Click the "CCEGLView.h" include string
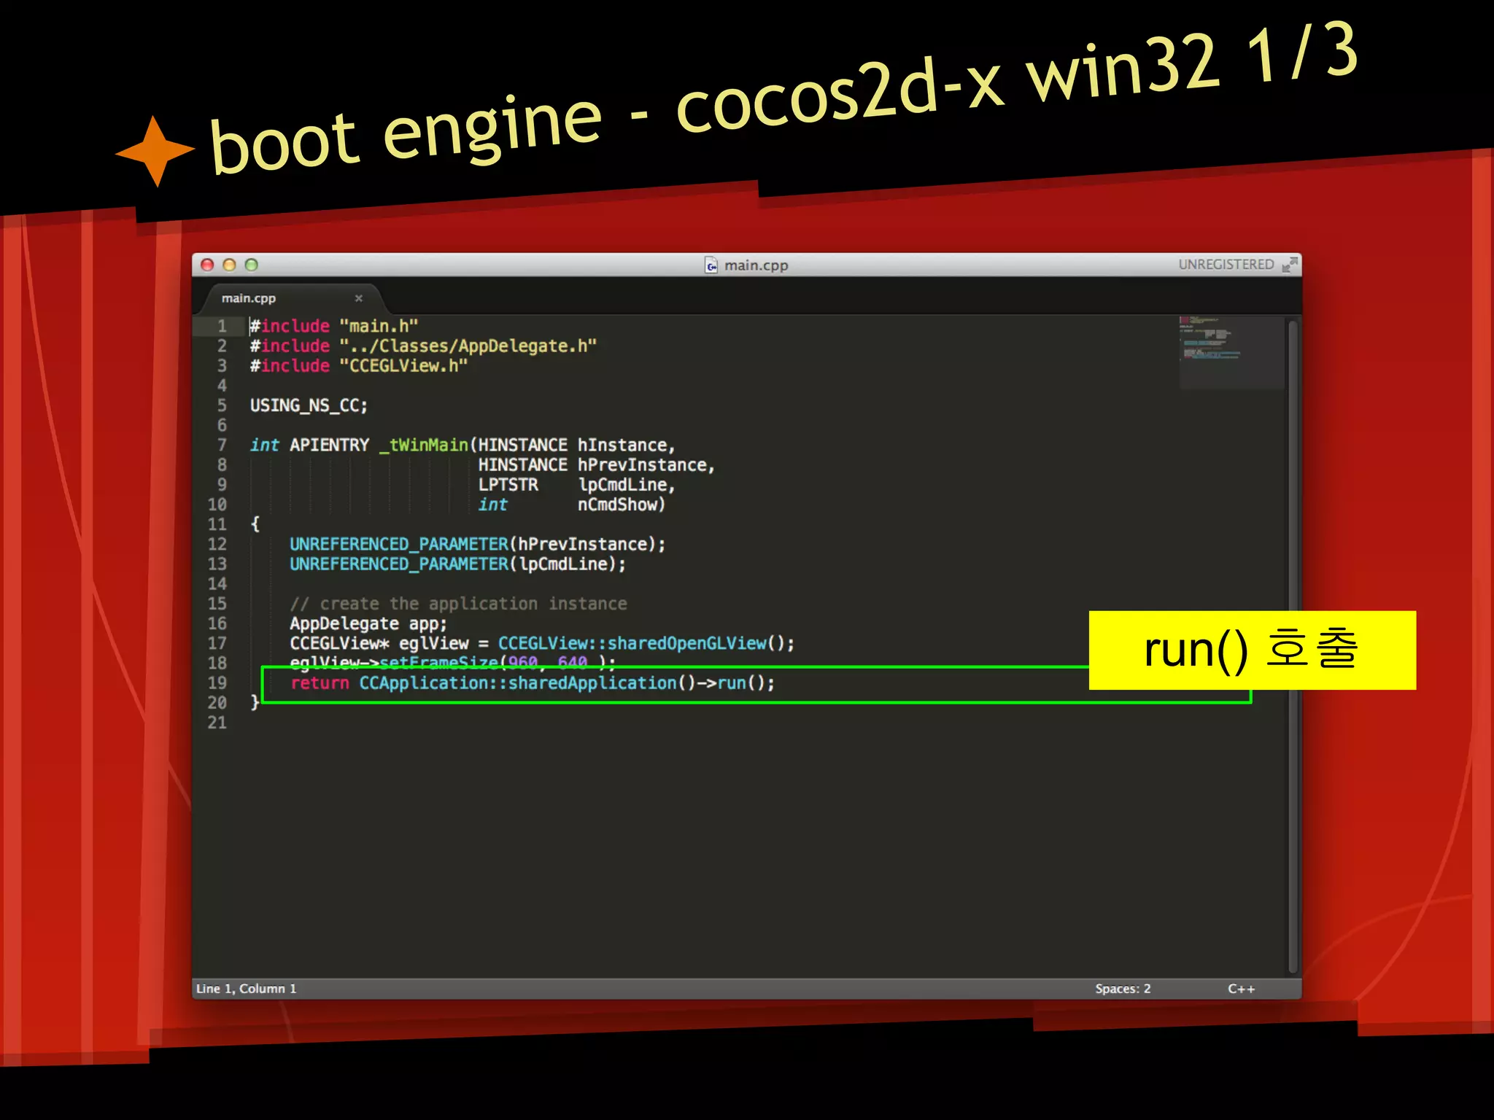 coord(403,365)
